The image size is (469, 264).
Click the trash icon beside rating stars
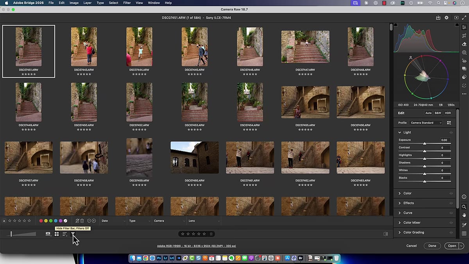pyautogui.click(x=211, y=234)
